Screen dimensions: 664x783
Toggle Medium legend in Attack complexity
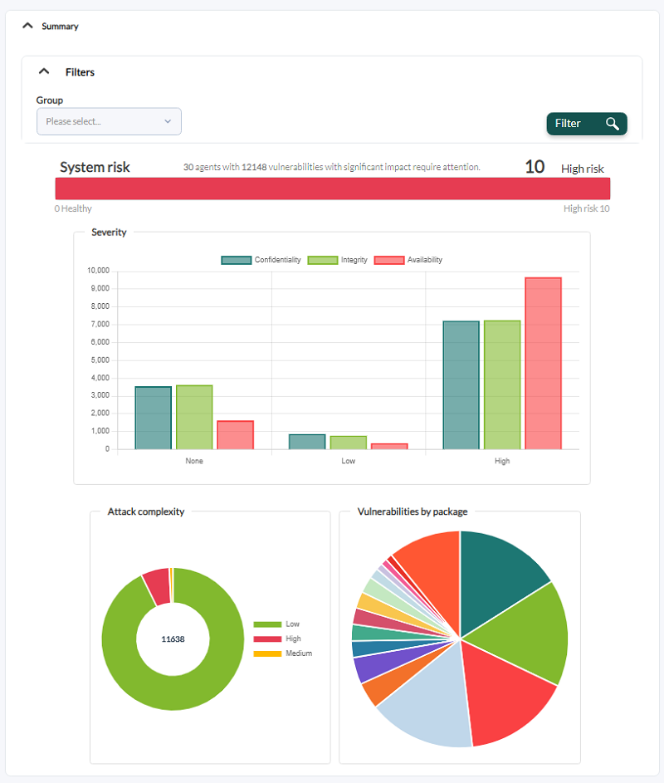pyautogui.click(x=282, y=653)
